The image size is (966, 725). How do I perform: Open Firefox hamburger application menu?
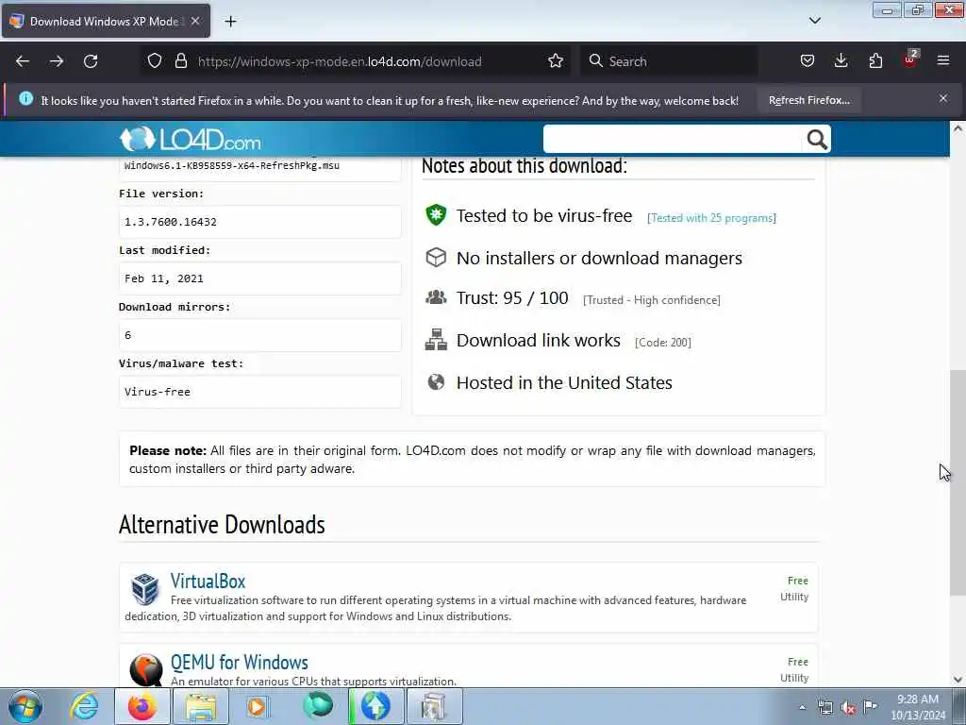click(943, 60)
